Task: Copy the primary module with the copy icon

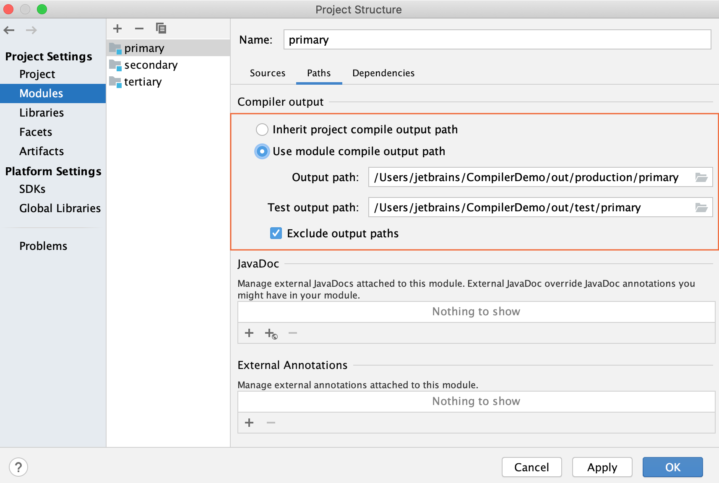Action: coord(161,28)
